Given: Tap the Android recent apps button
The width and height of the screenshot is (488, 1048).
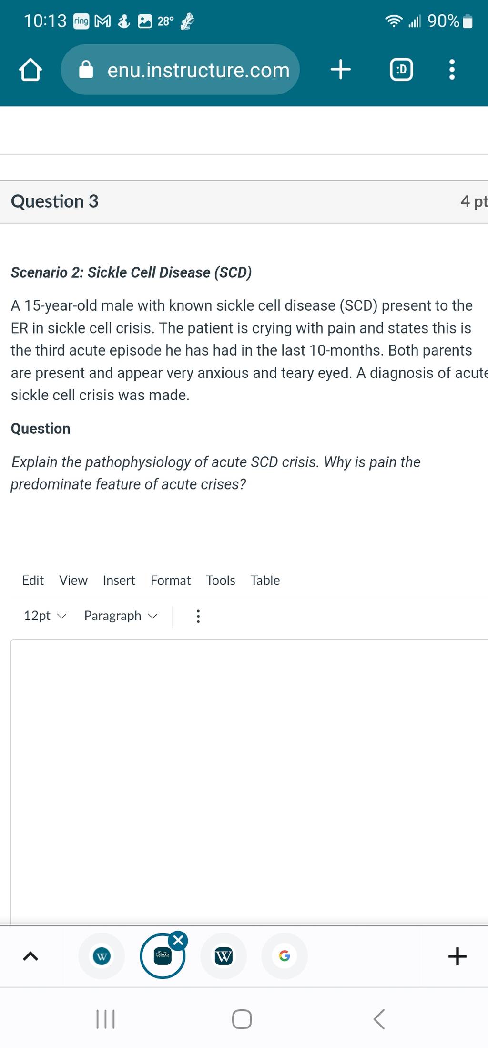Looking at the screenshot, I should (105, 1019).
